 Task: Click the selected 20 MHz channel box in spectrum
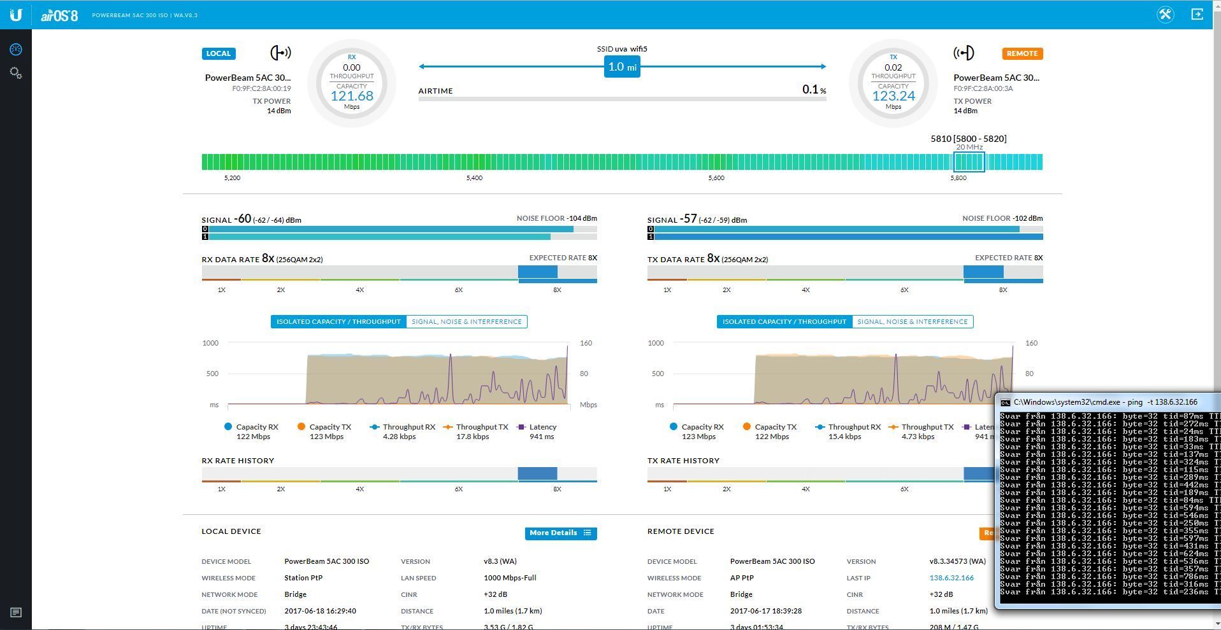(969, 162)
